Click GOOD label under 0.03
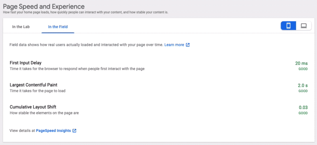Screen dimensions: 317x145 click(x=303, y=113)
